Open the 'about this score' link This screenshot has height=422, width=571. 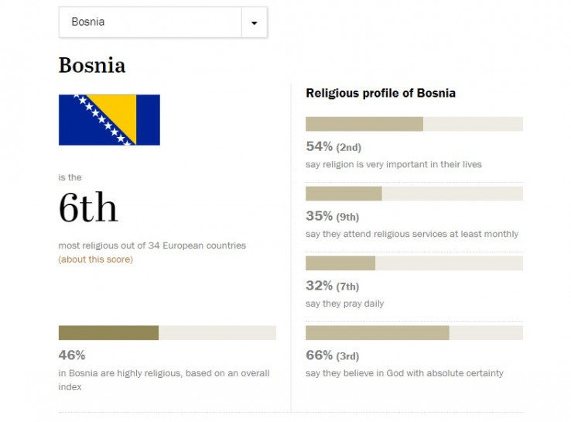tap(95, 259)
